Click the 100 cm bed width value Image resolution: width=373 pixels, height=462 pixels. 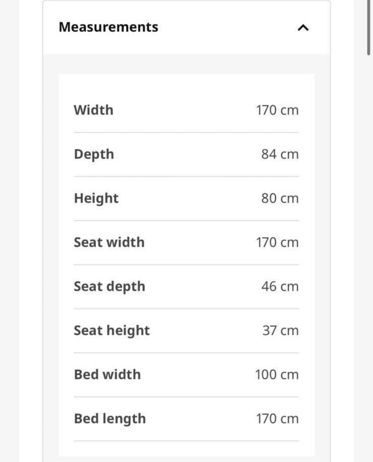pyautogui.click(x=277, y=375)
